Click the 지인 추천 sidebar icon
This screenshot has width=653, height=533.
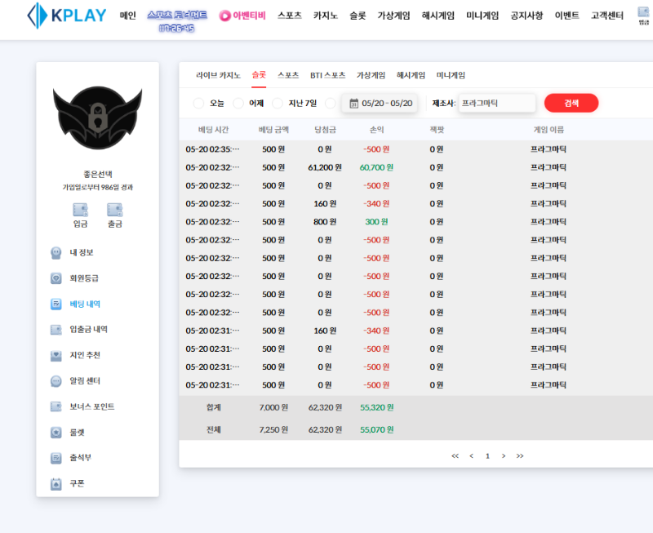click(56, 356)
